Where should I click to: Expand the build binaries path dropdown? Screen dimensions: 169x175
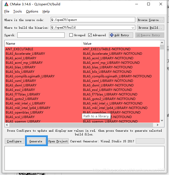click(x=133, y=28)
